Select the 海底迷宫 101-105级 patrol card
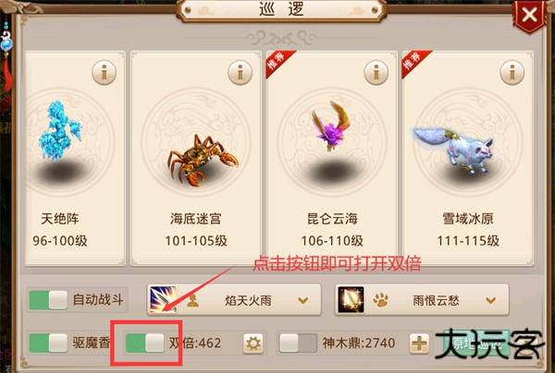 point(196,158)
